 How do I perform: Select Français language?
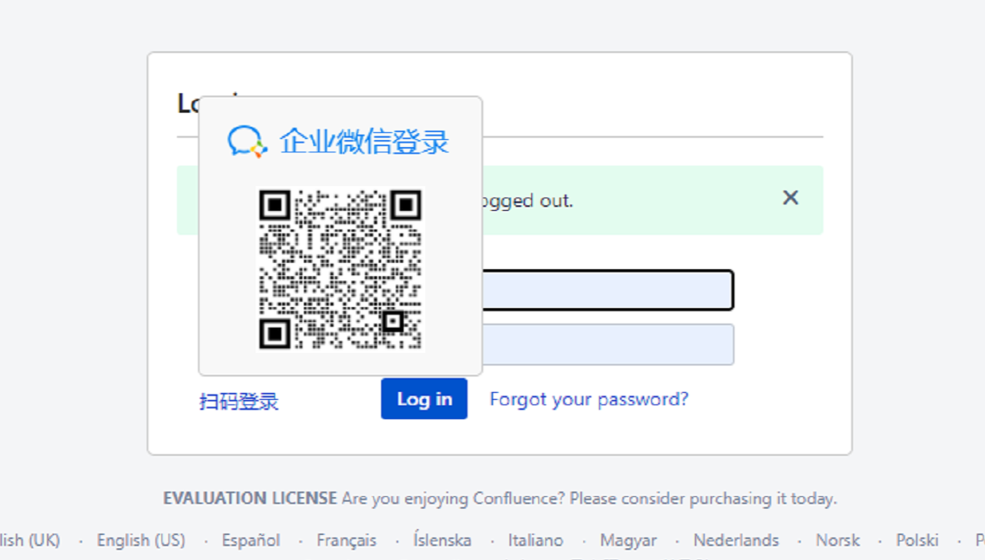pos(347,540)
